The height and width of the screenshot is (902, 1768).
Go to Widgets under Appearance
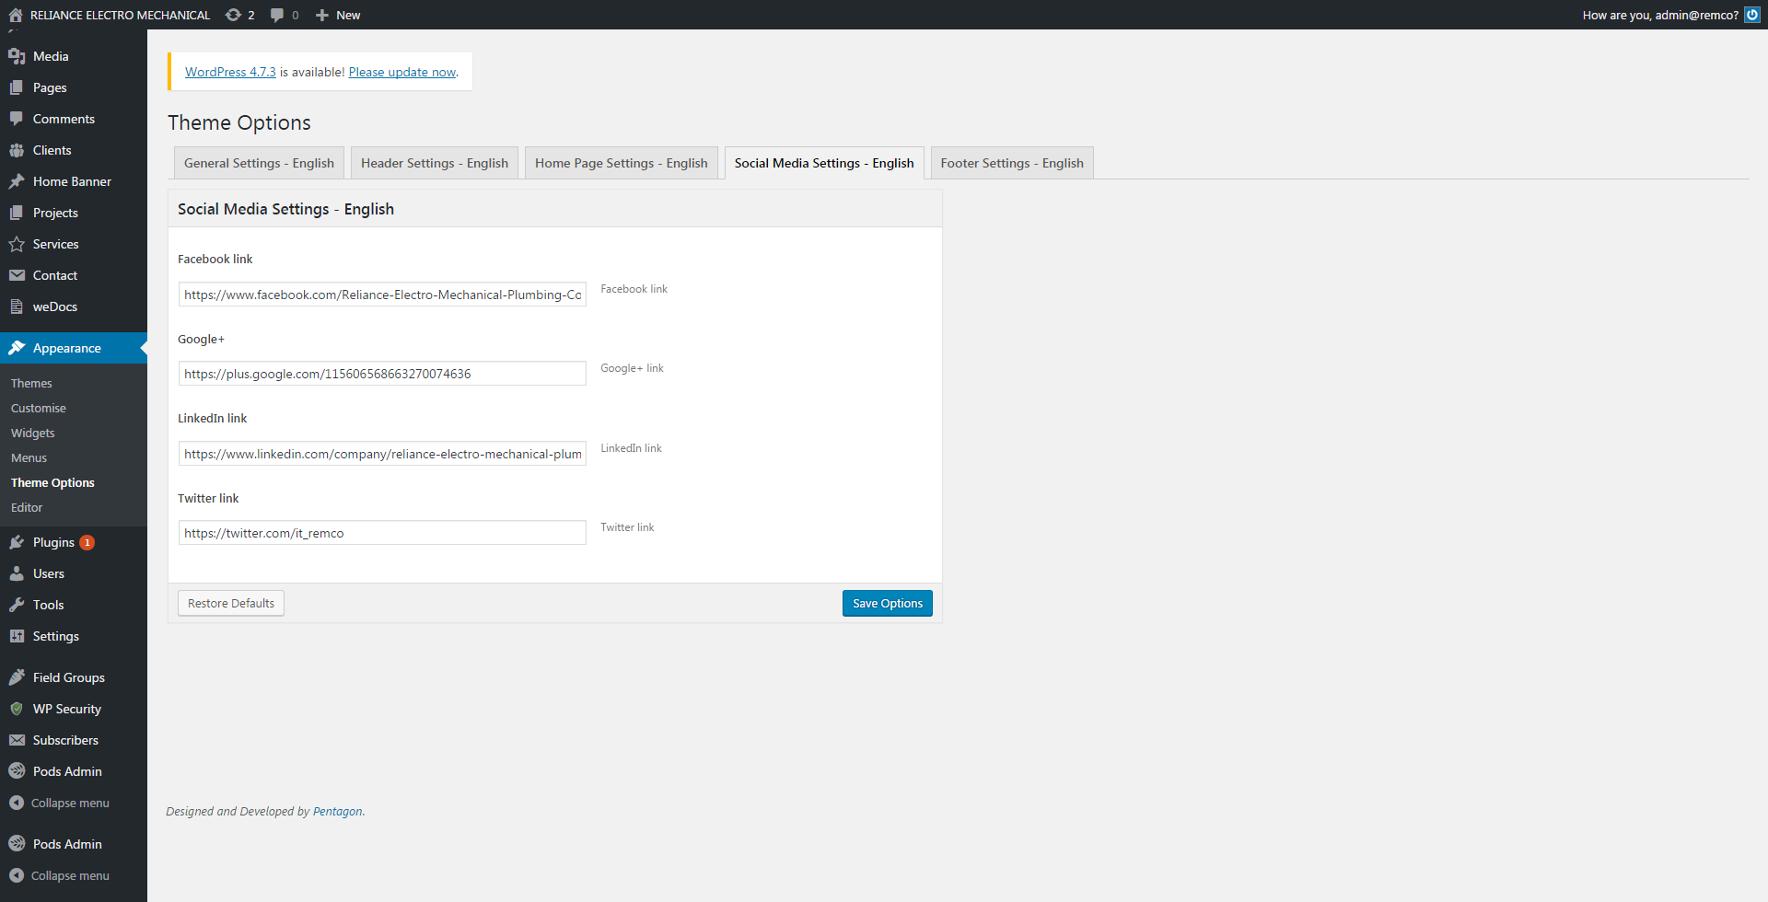point(33,433)
